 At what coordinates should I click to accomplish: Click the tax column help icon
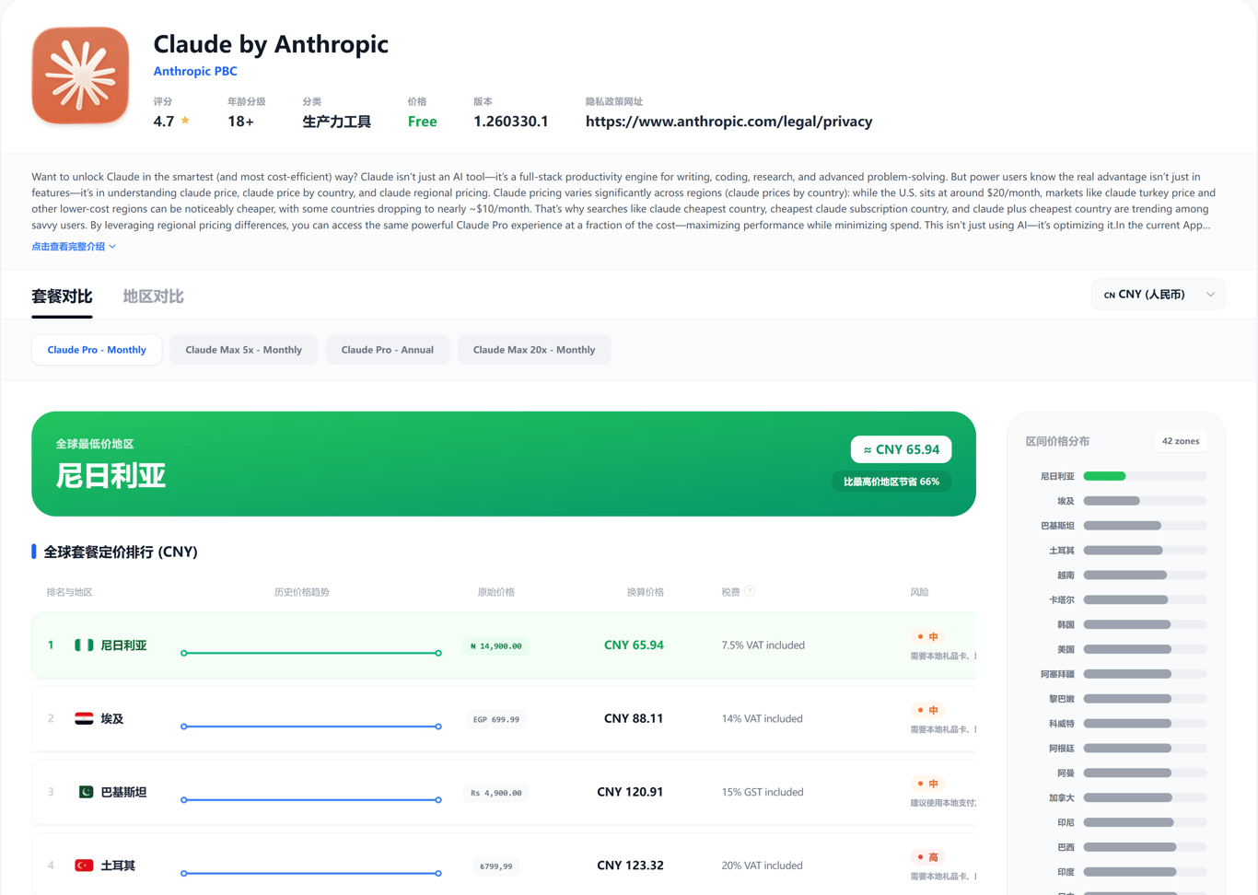tap(750, 592)
